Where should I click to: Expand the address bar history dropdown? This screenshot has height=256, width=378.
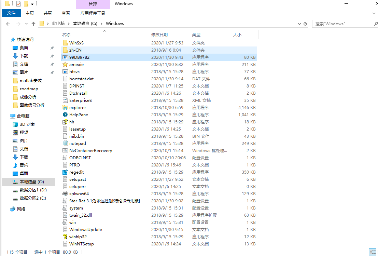[299, 24]
